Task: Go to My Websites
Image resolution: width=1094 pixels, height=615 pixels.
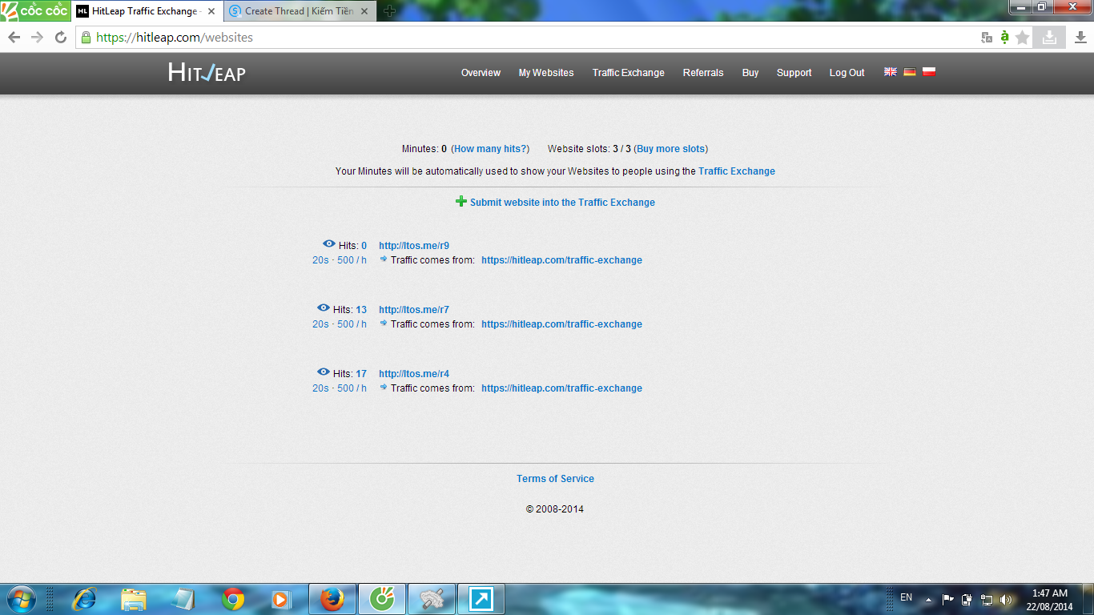Action: (x=546, y=73)
